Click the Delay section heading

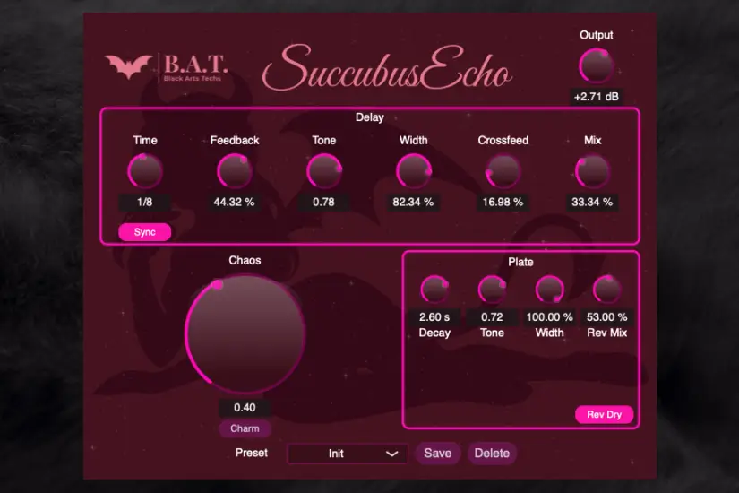click(369, 117)
